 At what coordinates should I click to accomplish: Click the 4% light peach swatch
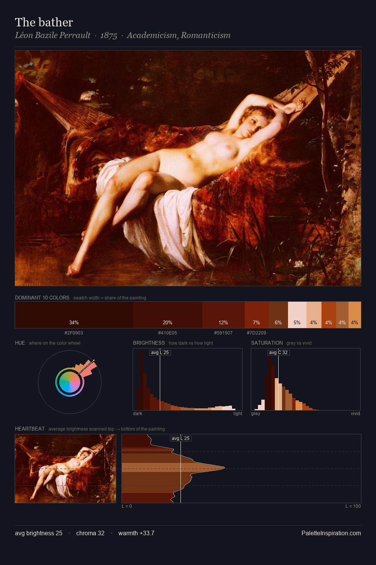click(x=314, y=315)
